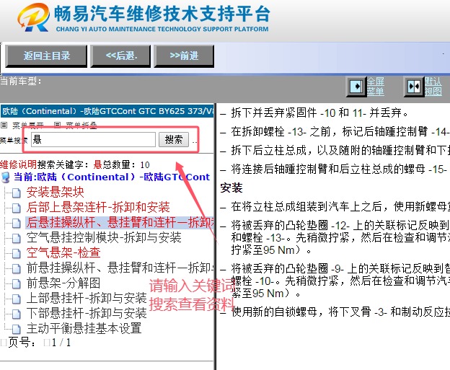Open 空气悬架-检查 entry

click(x=63, y=253)
